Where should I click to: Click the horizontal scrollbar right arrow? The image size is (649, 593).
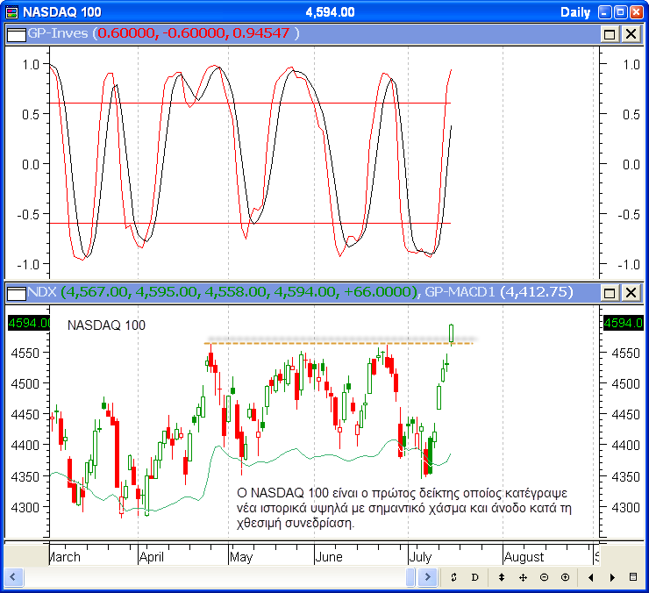[x=428, y=577]
